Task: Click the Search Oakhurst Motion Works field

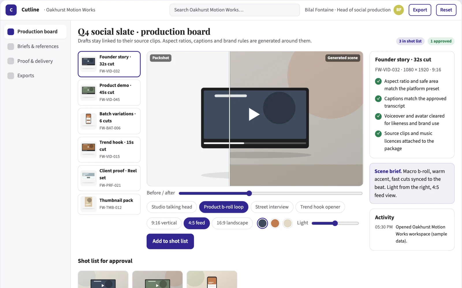Action: click(x=234, y=10)
